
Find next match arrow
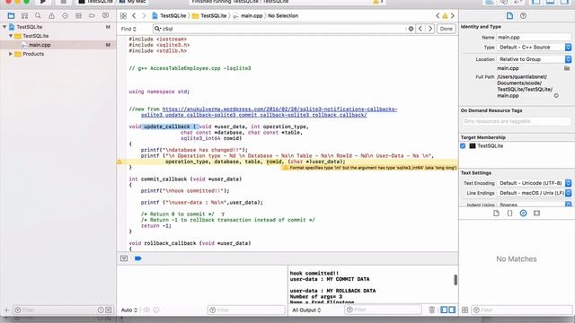[430, 29]
